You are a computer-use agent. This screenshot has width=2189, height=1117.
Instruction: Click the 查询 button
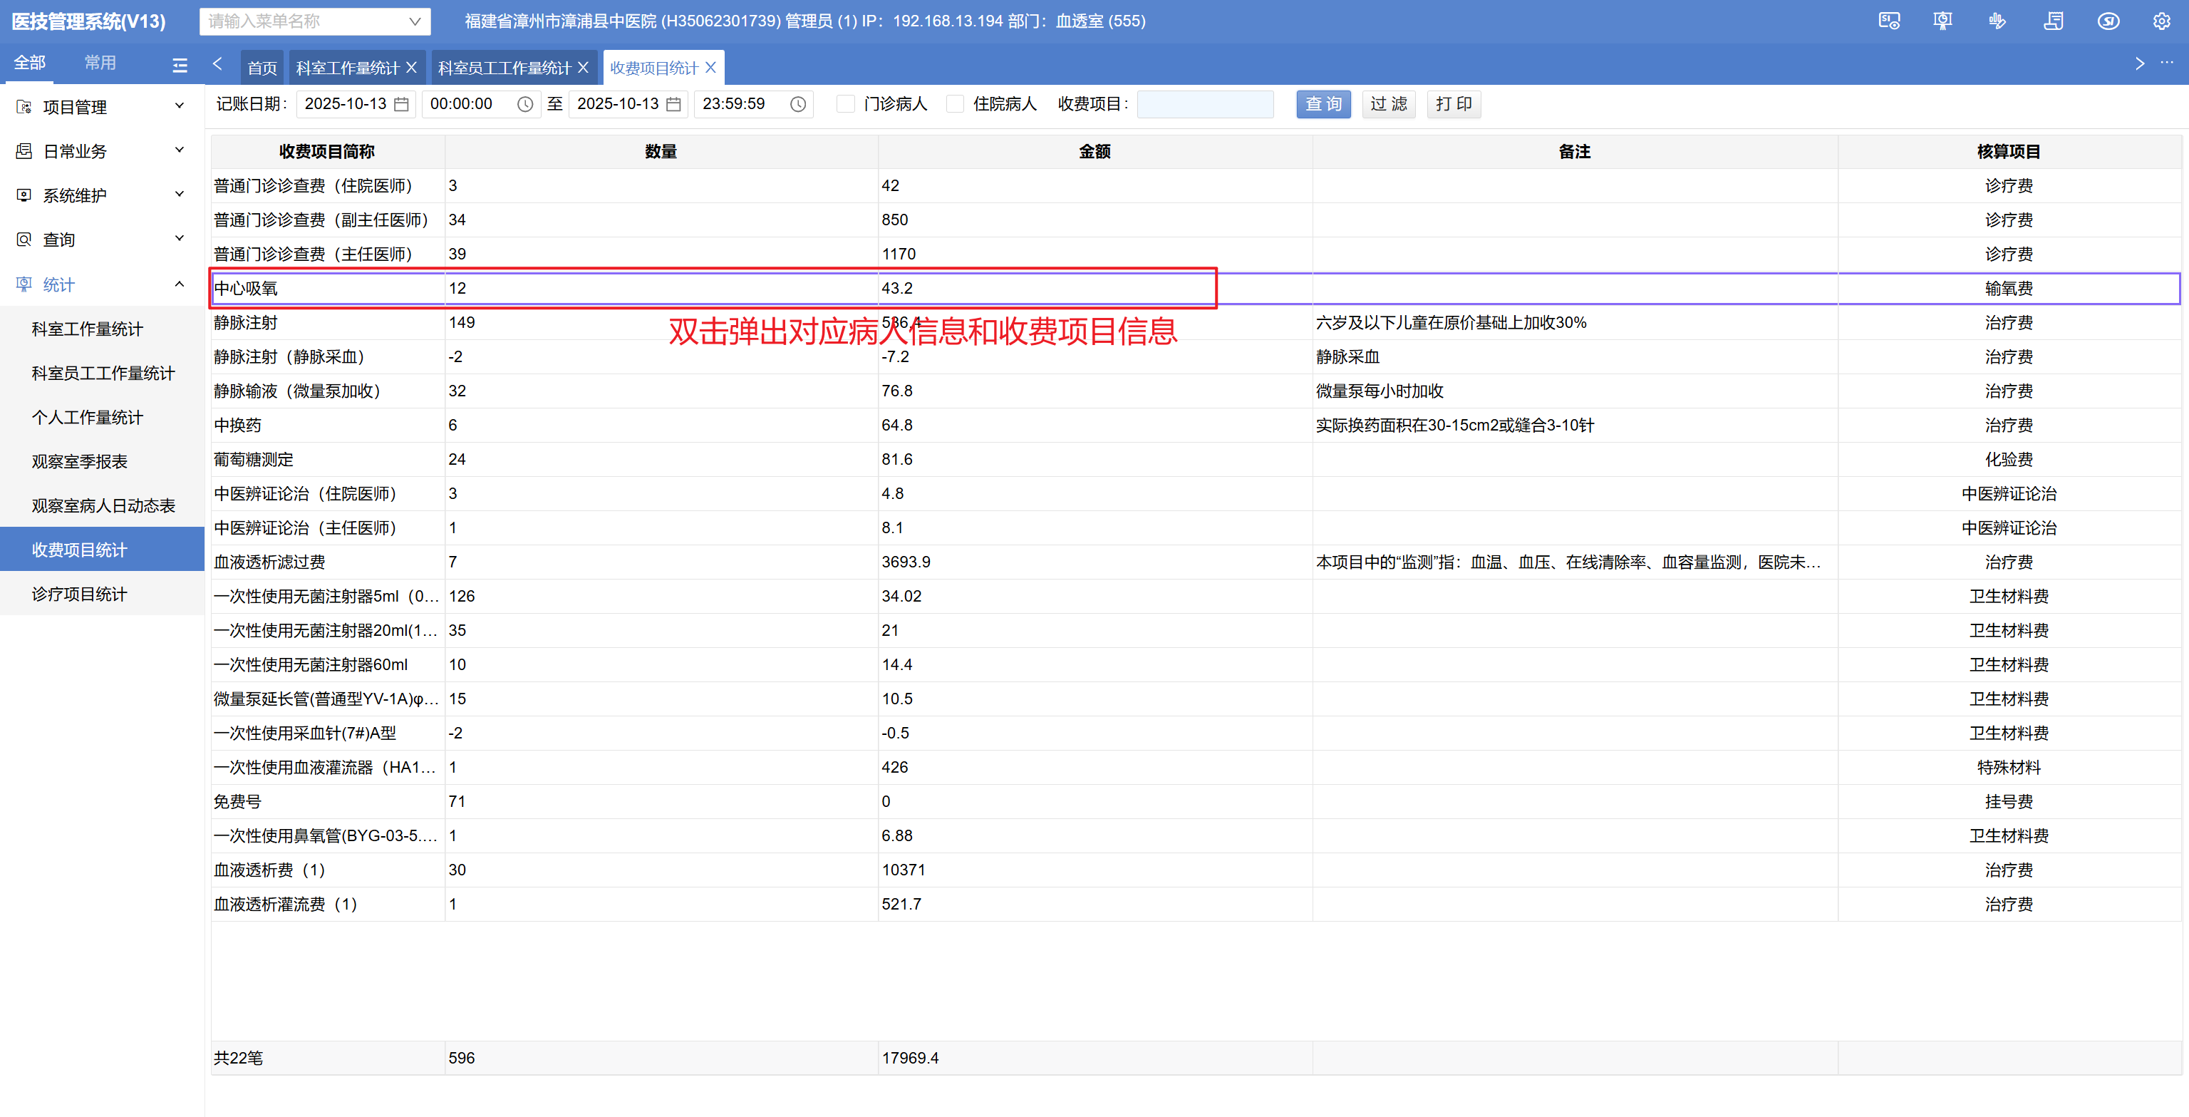coord(1323,103)
